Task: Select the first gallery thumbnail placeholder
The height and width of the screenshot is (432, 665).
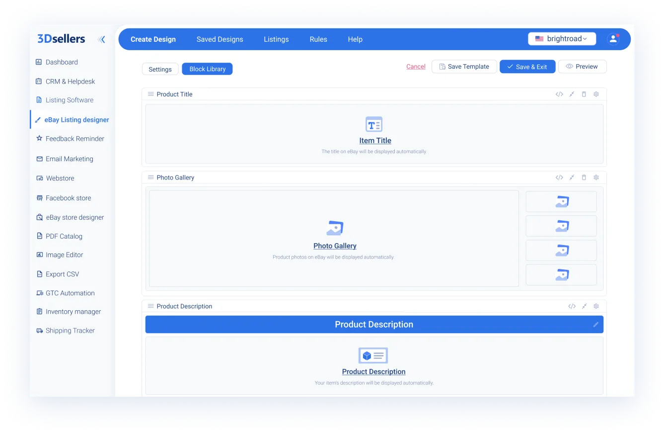Action: point(561,201)
